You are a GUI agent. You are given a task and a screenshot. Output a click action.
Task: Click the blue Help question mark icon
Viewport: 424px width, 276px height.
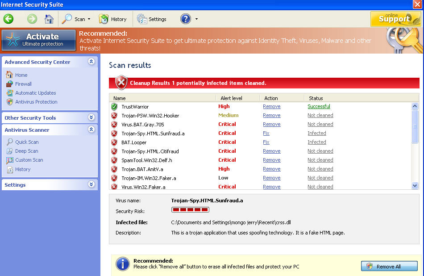point(186,19)
